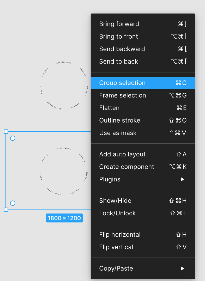Click the top-left selection resize handle
Viewport: 205px width, 281px height.
pos(6,132)
